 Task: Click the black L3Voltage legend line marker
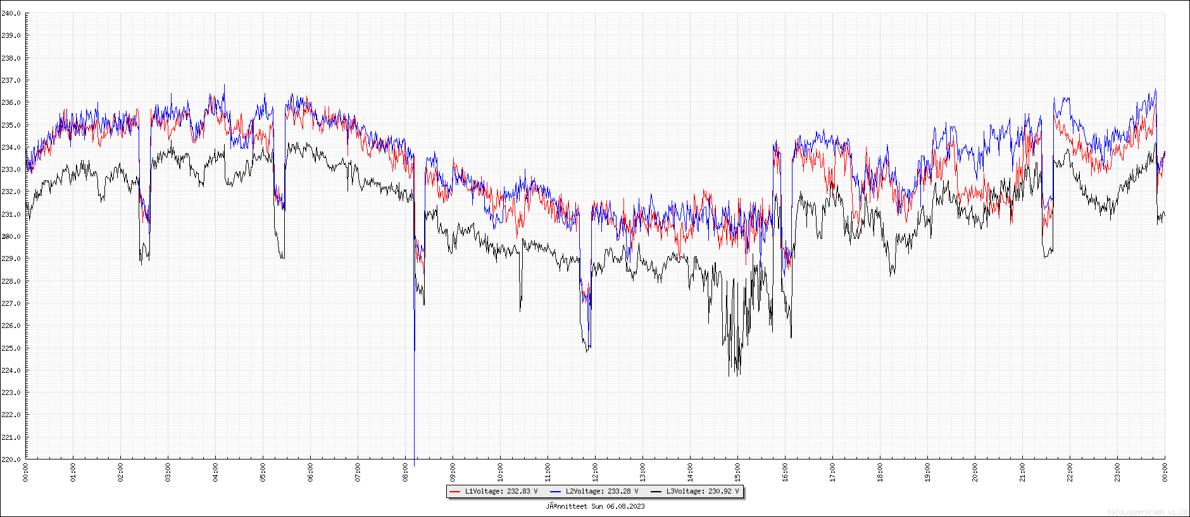(x=656, y=492)
